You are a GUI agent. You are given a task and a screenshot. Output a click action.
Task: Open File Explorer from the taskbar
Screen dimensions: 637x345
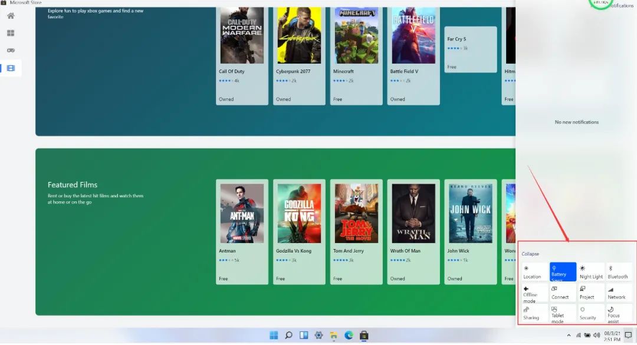(x=333, y=335)
